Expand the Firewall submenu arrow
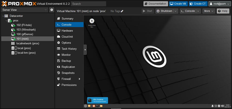Viewport: 232px width, 109px height. [x=79, y=79]
